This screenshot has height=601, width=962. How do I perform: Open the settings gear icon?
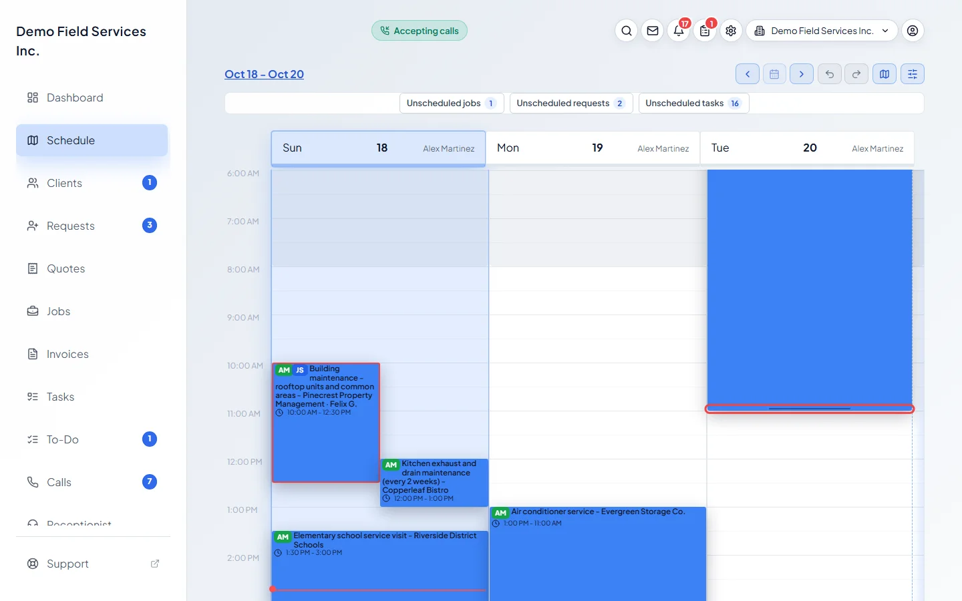(731, 31)
